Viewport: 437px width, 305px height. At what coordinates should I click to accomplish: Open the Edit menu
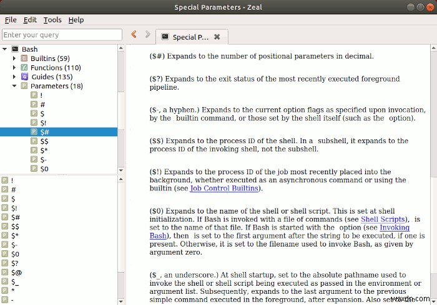30,20
